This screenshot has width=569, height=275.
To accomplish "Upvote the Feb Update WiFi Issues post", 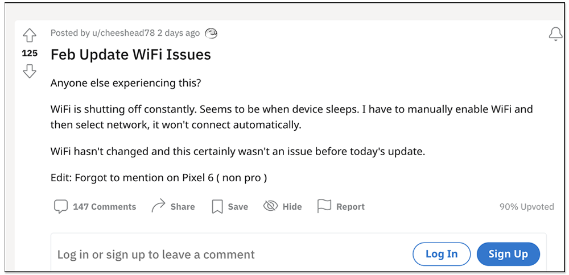I will pyautogui.click(x=30, y=36).
